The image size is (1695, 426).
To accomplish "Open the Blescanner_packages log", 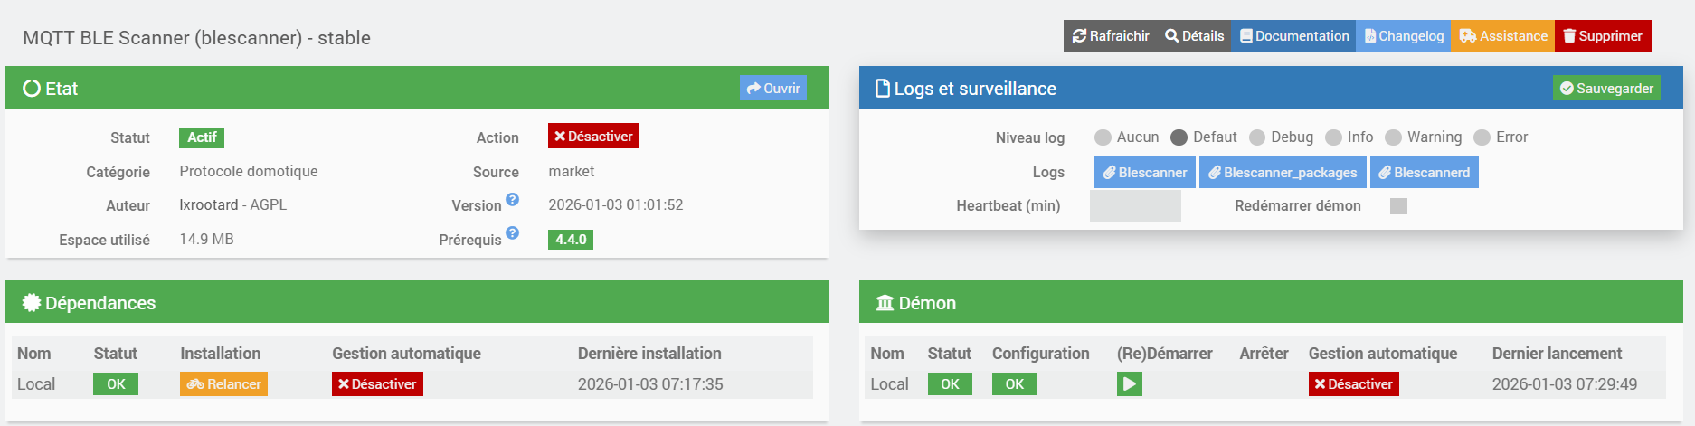I will click(1283, 173).
